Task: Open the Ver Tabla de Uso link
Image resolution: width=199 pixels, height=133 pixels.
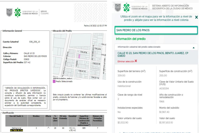Action: (x=16, y=130)
